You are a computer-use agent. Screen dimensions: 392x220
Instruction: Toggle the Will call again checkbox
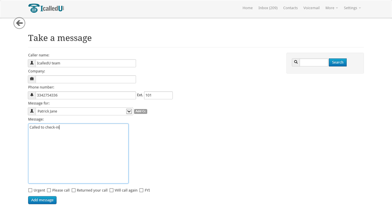click(x=111, y=190)
